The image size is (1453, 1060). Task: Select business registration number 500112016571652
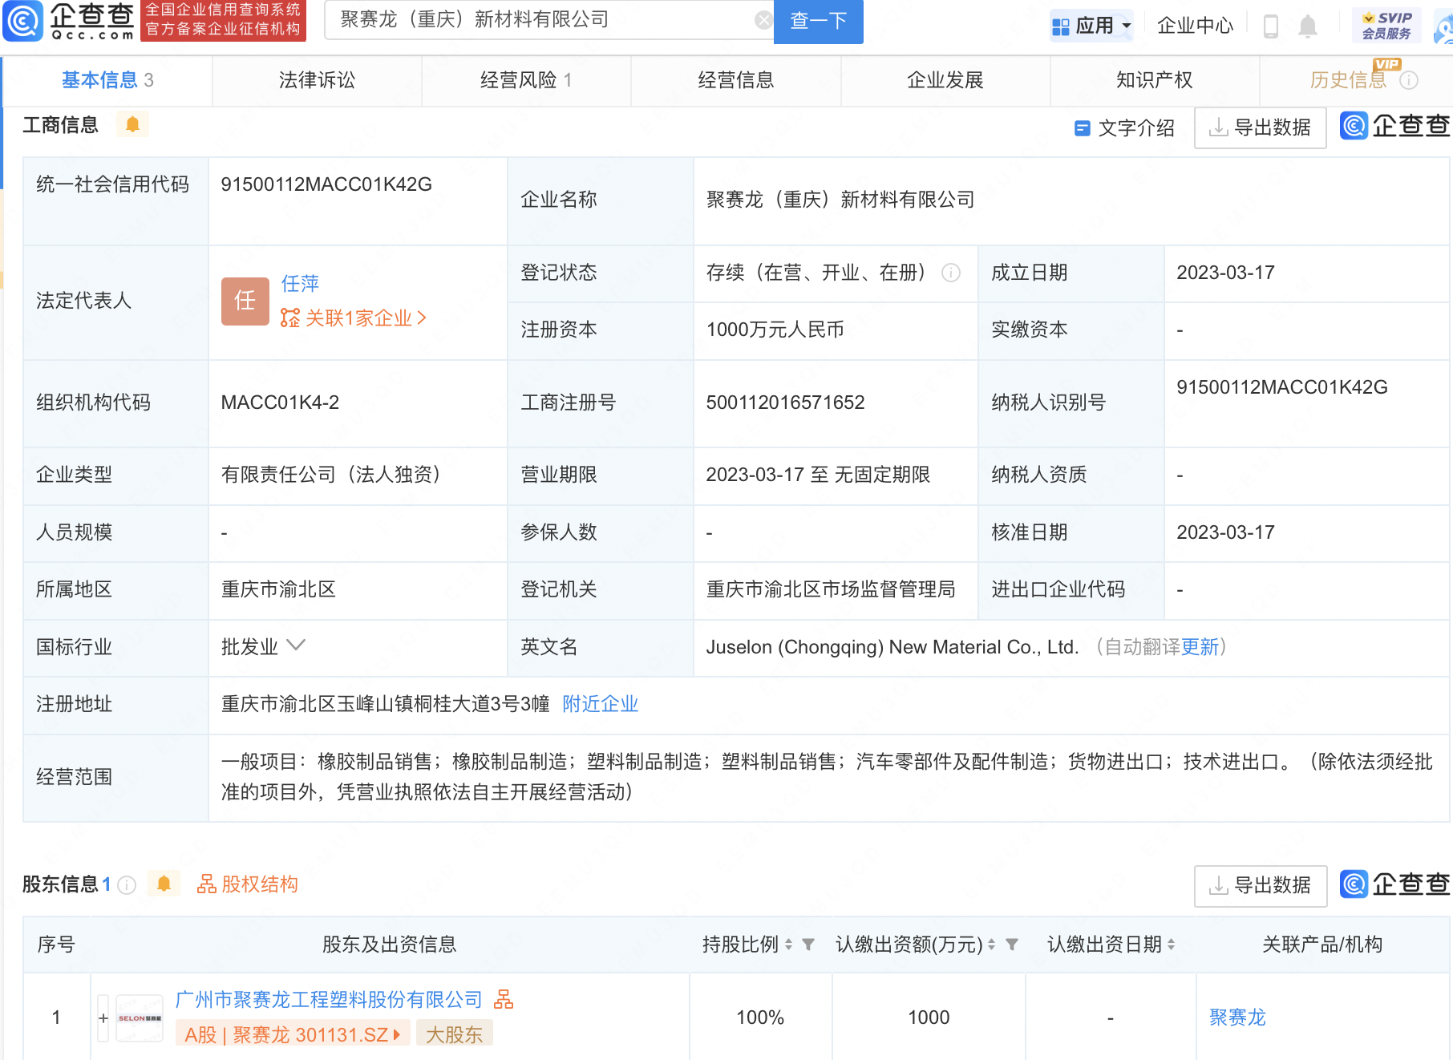coord(785,403)
